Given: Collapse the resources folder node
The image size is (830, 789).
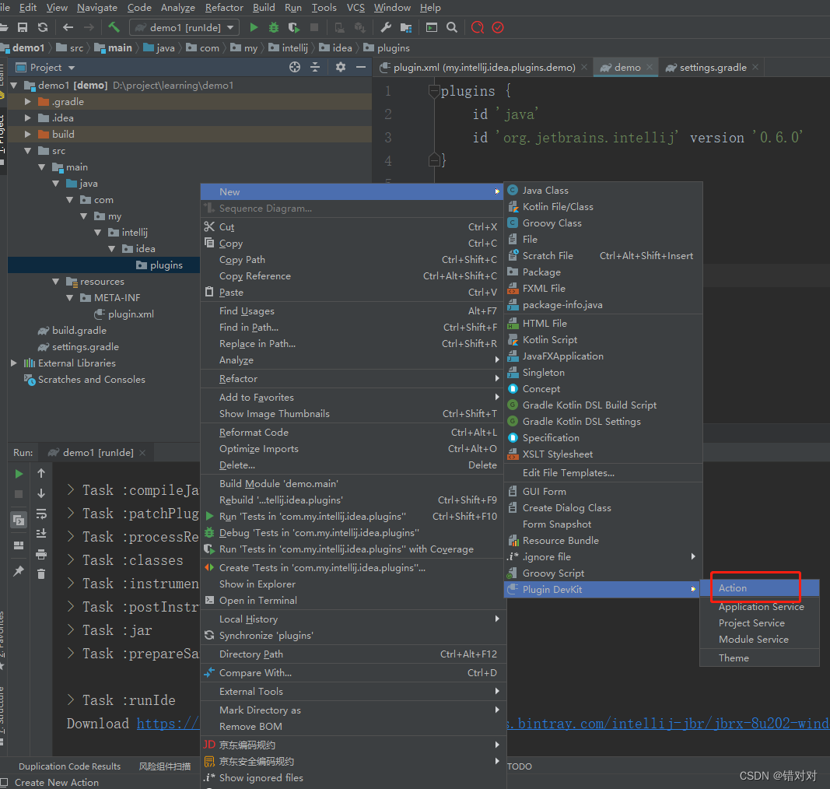Looking at the screenshot, I should tap(55, 281).
